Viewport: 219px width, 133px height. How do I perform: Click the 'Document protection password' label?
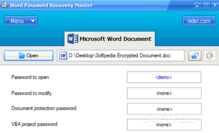pyautogui.click(x=44, y=108)
